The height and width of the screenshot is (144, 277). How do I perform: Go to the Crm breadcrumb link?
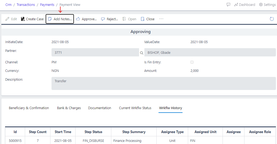pyautogui.click(x=9, y=5)
